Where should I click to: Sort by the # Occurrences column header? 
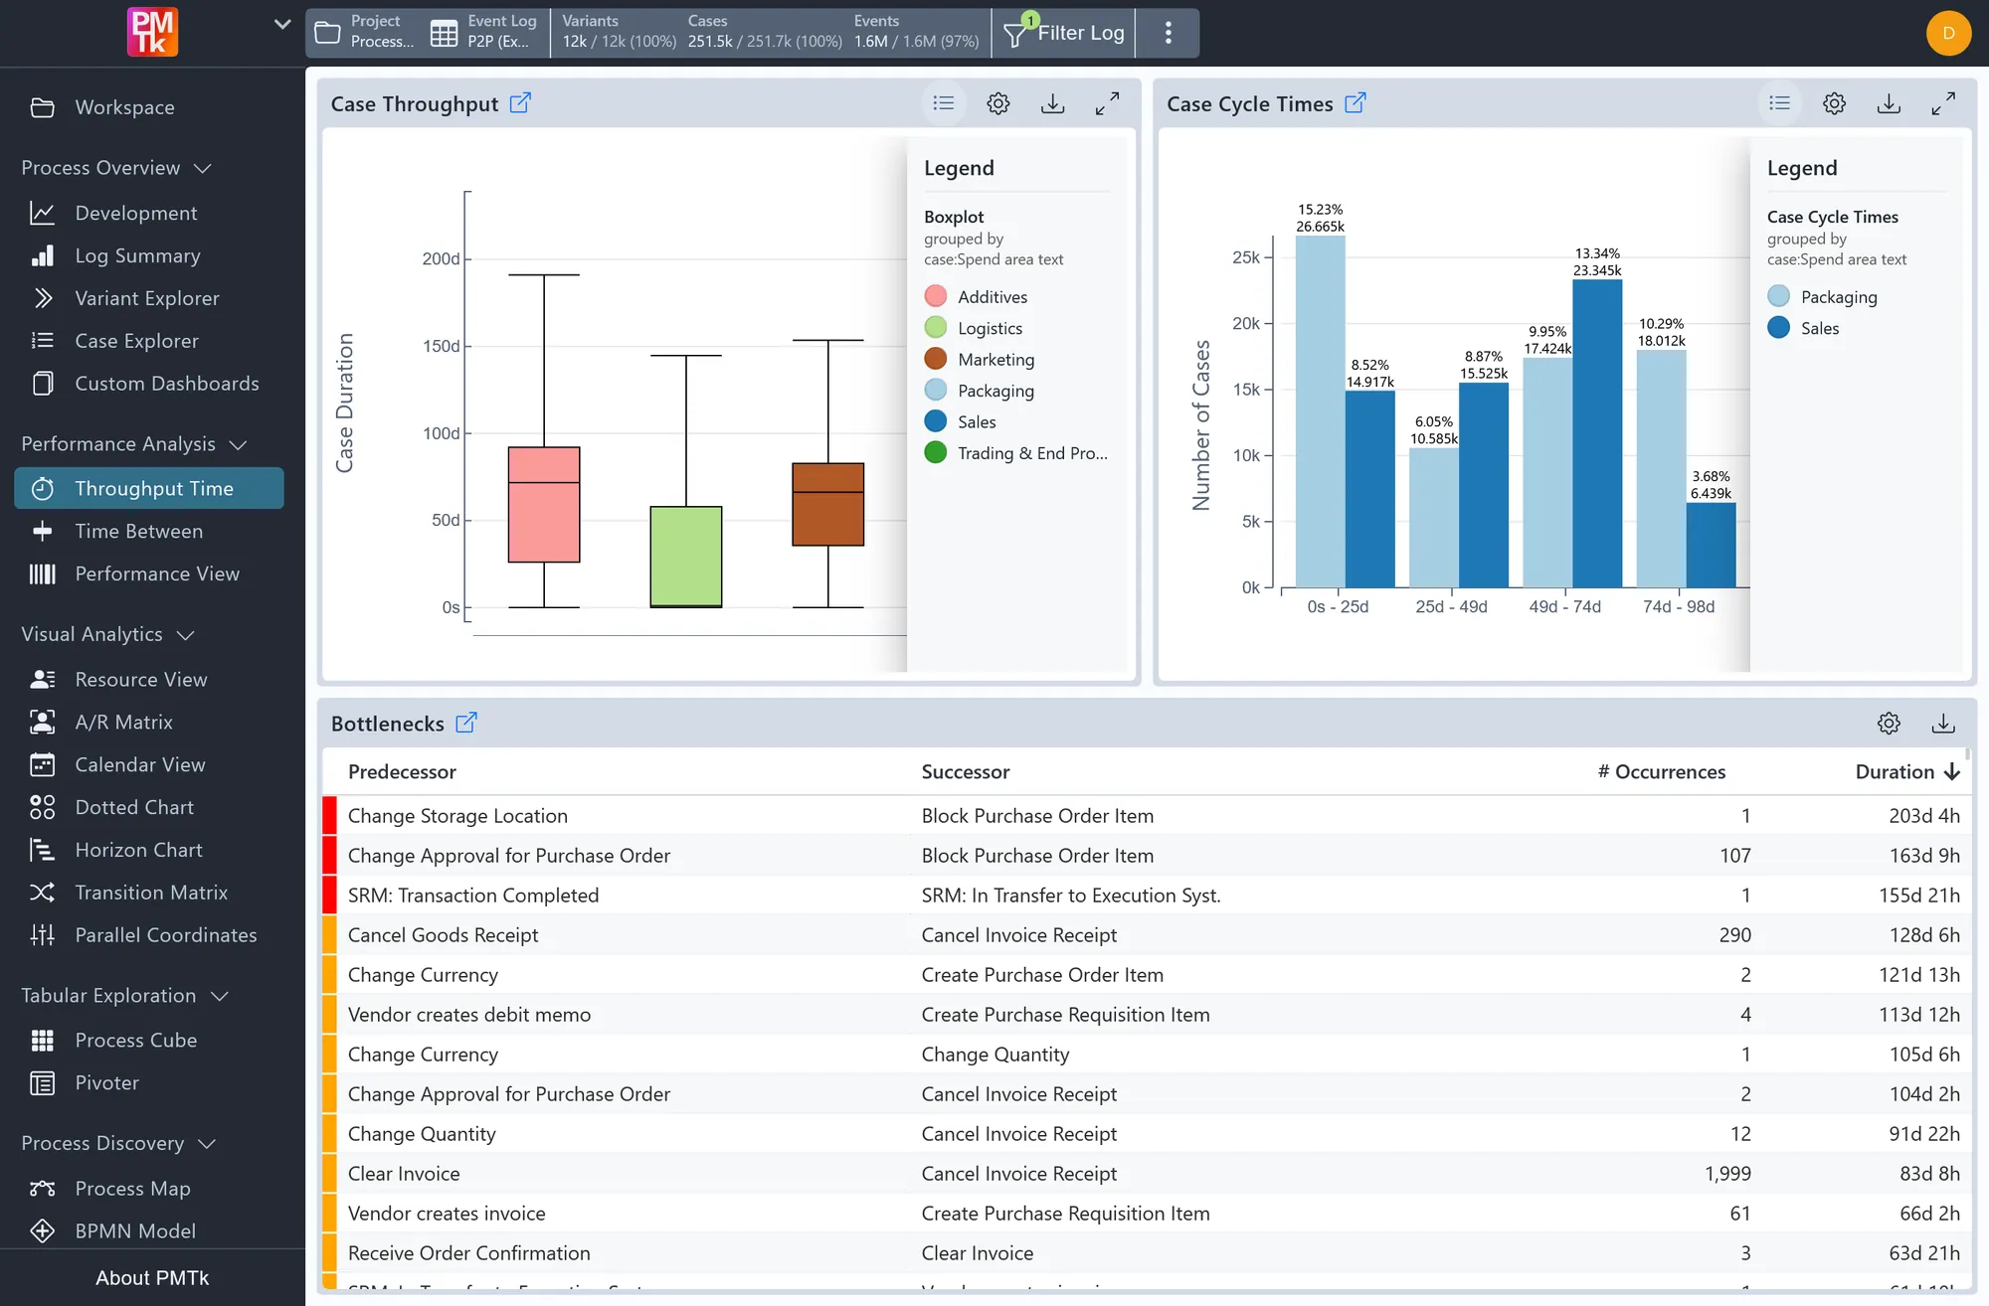click(1662, 772)
